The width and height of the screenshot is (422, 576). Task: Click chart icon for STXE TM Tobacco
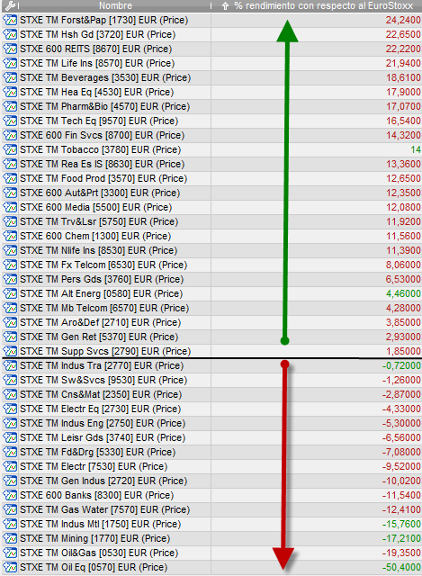pyautogui.click(x=10, y=149)
